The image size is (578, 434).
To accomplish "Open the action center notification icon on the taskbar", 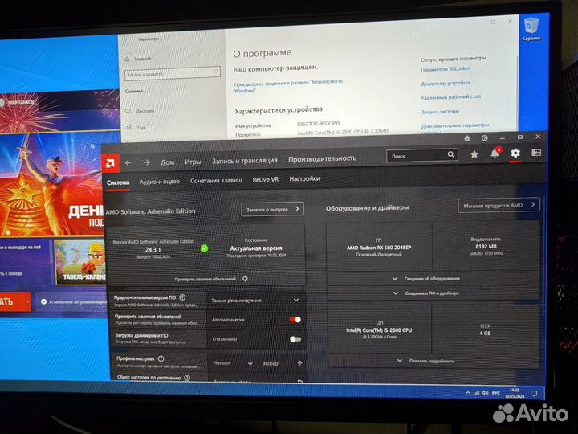I will point(533,393).
